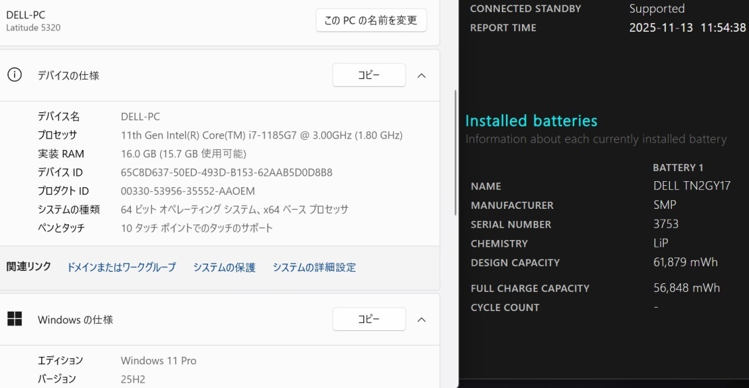This screenshot has width=749, height=388.
Task: Click the 56,848 mWh full charge value
Action: [x=686, y=288]
